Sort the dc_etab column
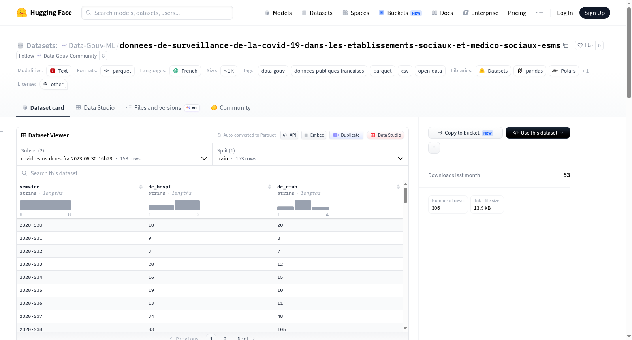Viewport: 632px width, 340px height. [x=398, y=187]
